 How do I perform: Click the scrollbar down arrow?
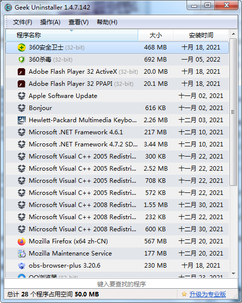point(233,273)
